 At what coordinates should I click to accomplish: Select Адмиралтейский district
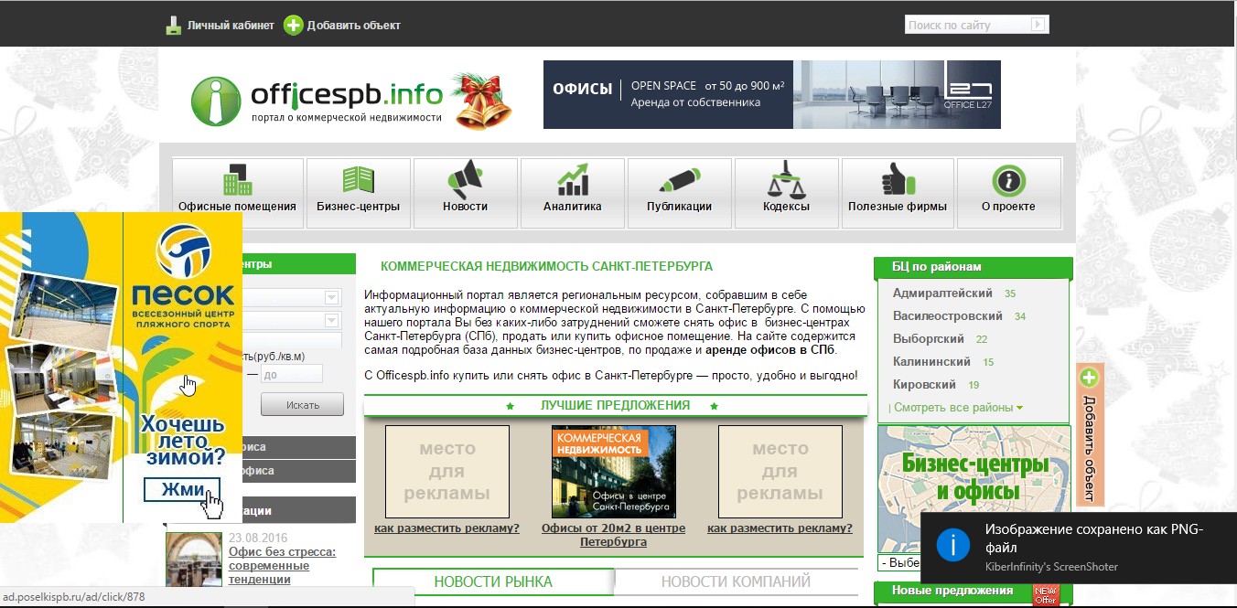[942, 293]
